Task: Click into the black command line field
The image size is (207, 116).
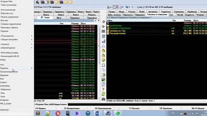Action: (137, 104)
